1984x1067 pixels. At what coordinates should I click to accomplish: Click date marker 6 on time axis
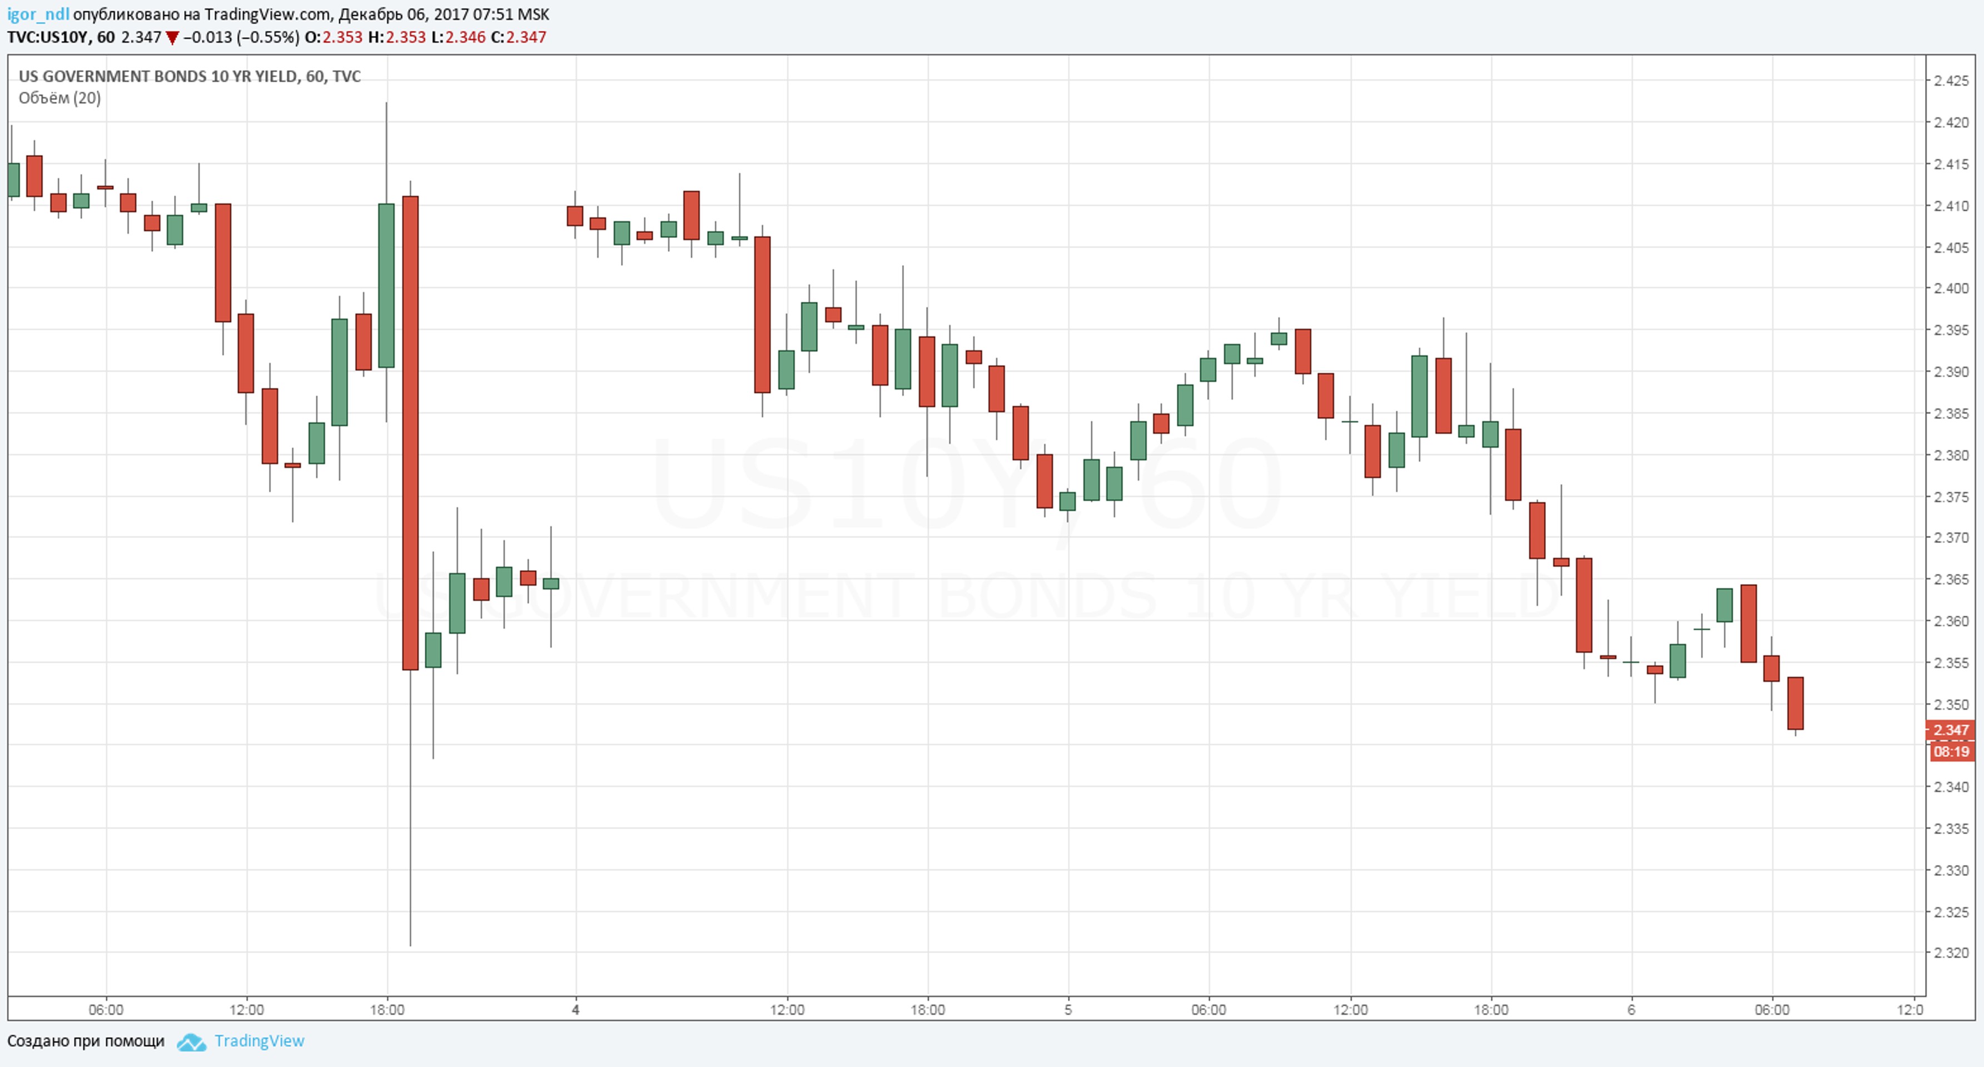point(1630,1009)
